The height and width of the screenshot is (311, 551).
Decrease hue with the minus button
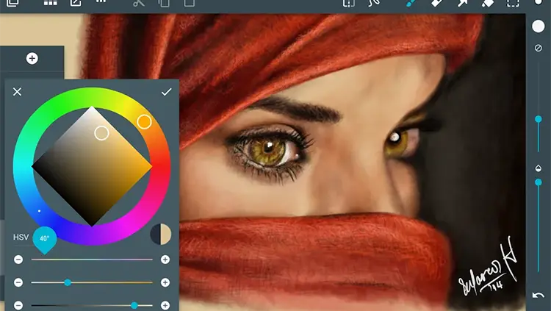pos(18,260)
